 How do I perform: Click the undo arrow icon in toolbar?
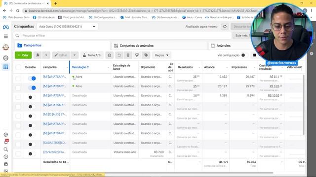click(119, 55)
